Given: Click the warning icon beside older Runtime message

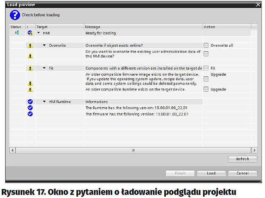Looking at the screenshot, I should [30, 89].
